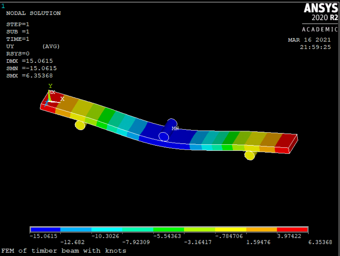Click the orange legend band
The width and height of the screenshot is (340, 256).
tap(262, 230)
